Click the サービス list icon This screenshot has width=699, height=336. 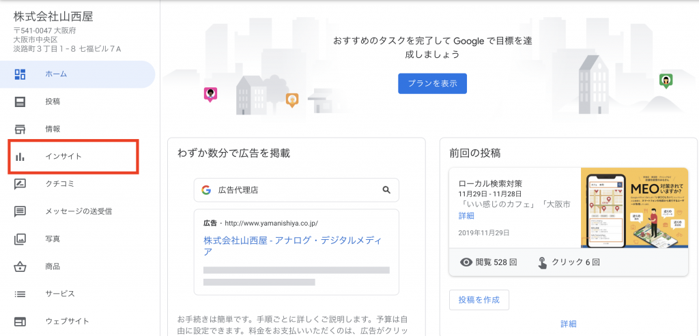point(20,294)
